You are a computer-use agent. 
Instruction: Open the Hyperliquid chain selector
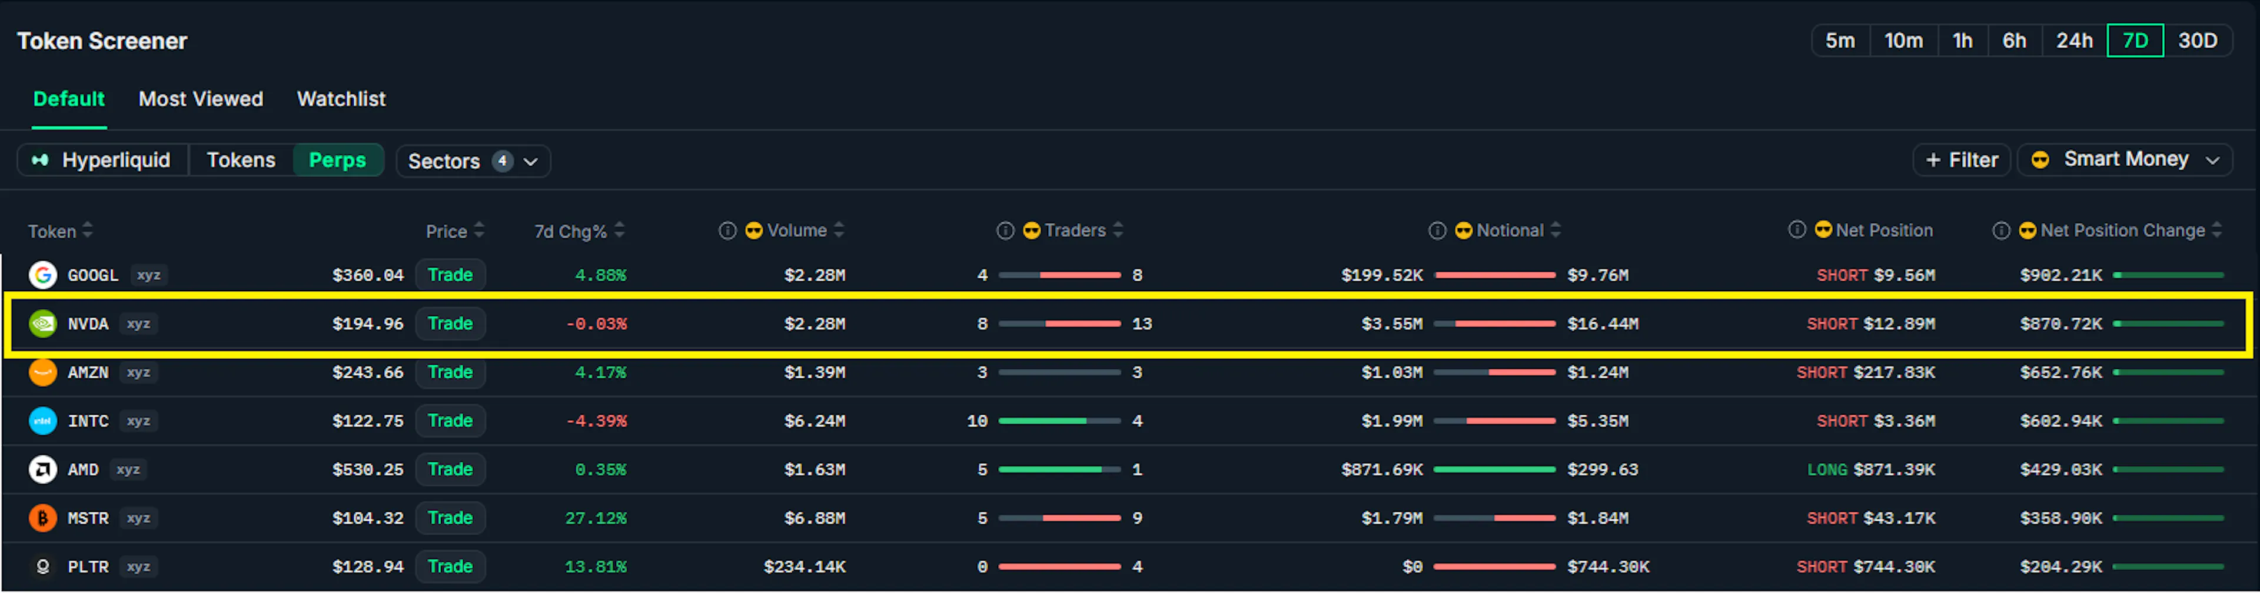[102, 161]
